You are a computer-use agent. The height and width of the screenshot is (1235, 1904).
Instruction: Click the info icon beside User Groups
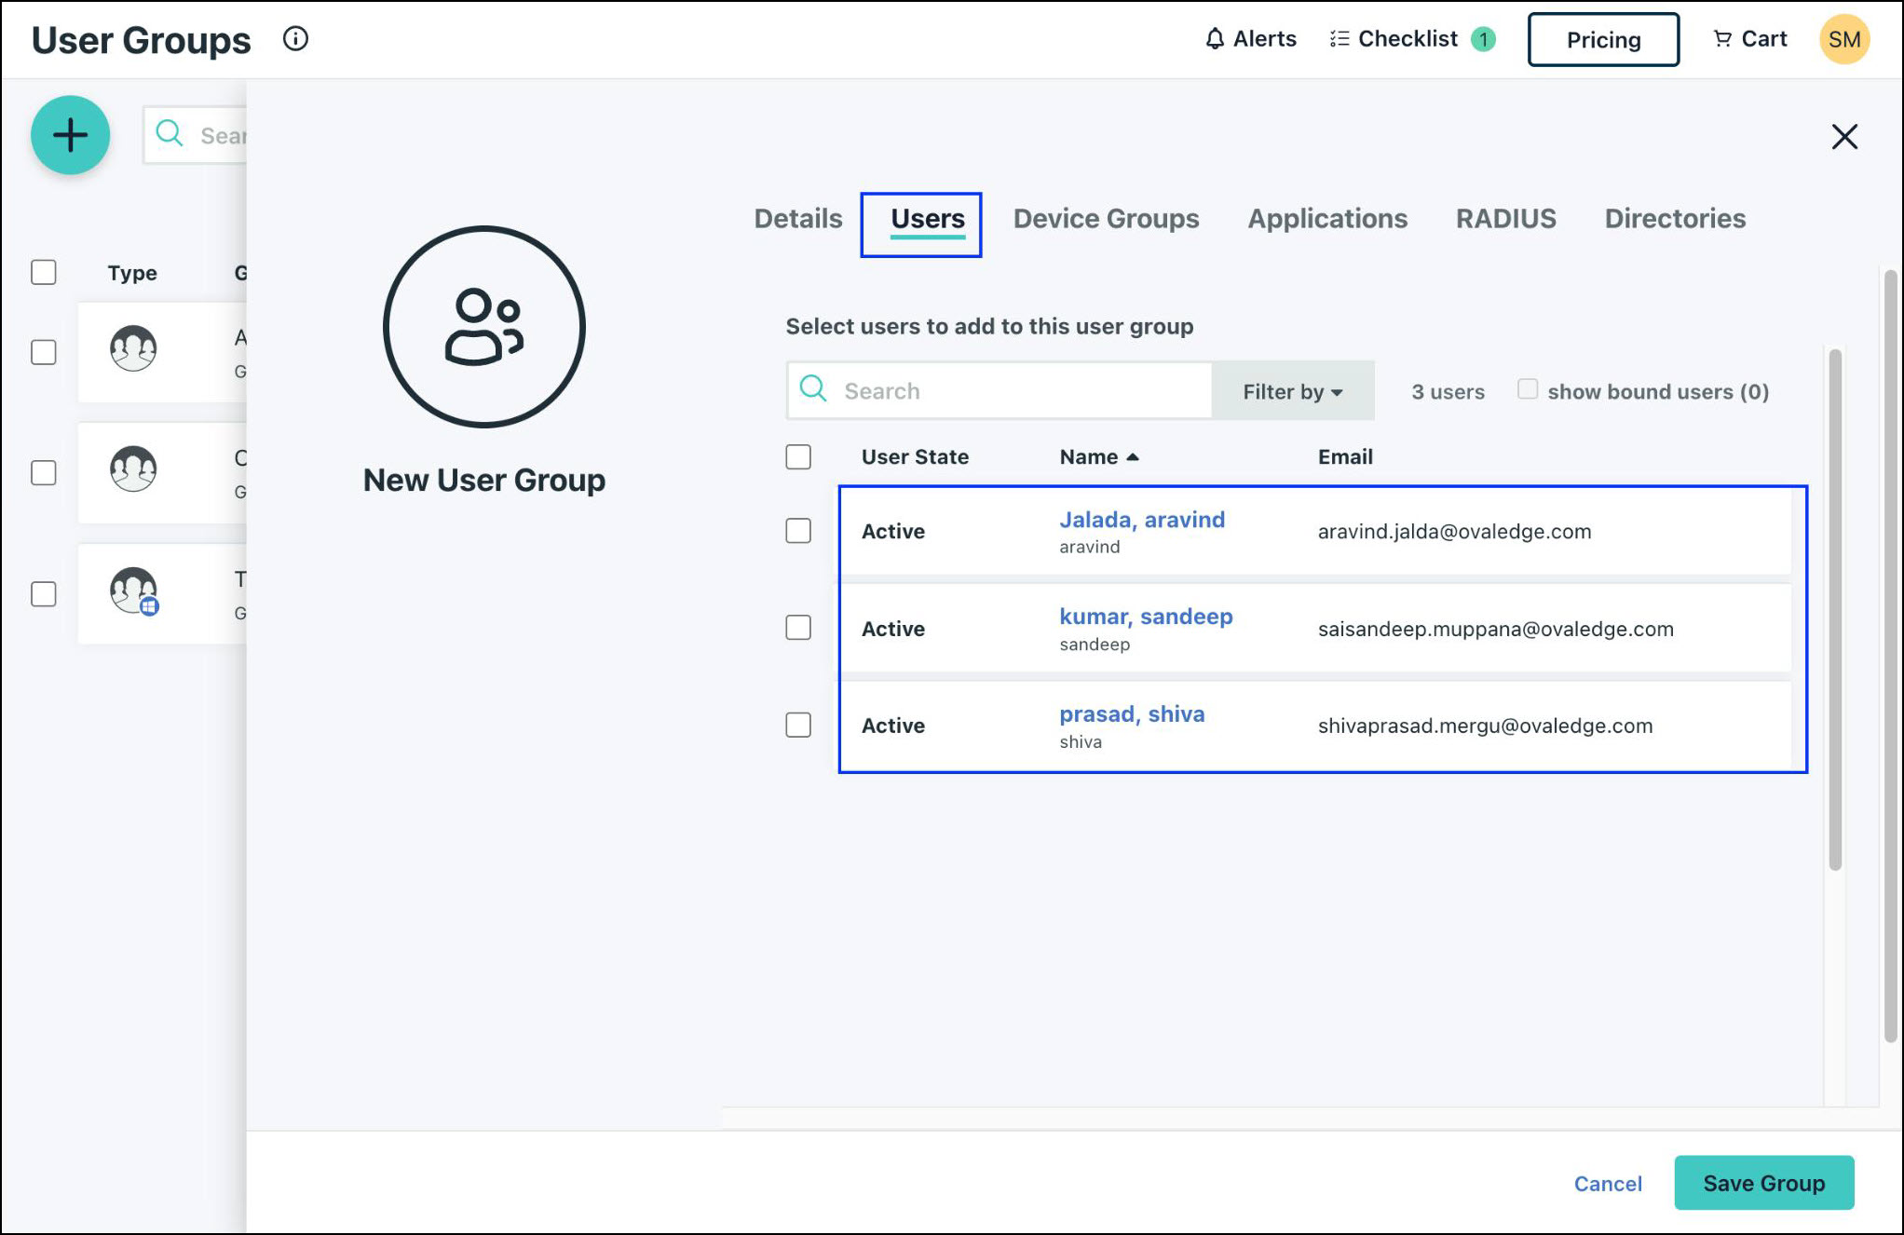(295, 39)
